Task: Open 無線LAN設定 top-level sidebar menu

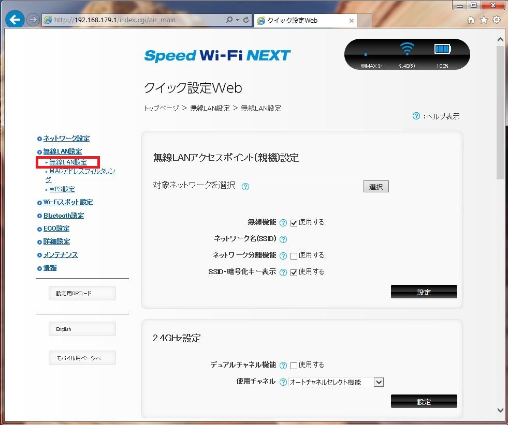Action: tap(63, 151)
